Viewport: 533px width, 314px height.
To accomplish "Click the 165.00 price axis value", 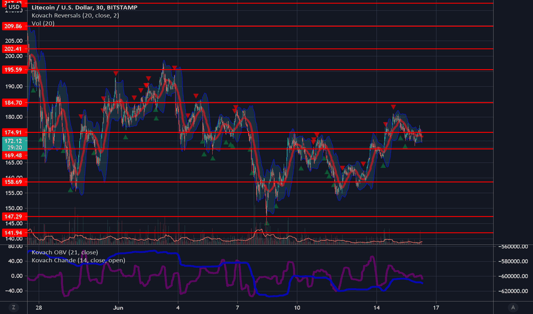I will (14, 163).
